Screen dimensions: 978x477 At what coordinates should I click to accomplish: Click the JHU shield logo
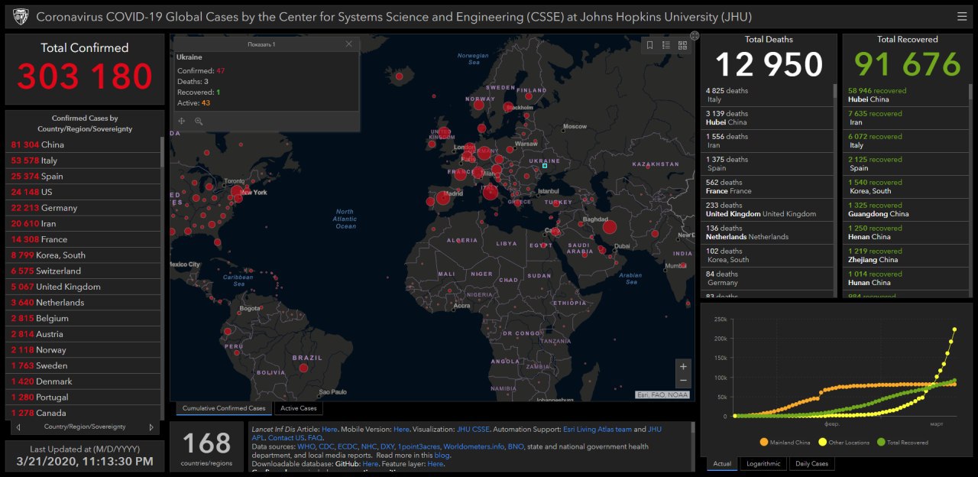[20, 17]
